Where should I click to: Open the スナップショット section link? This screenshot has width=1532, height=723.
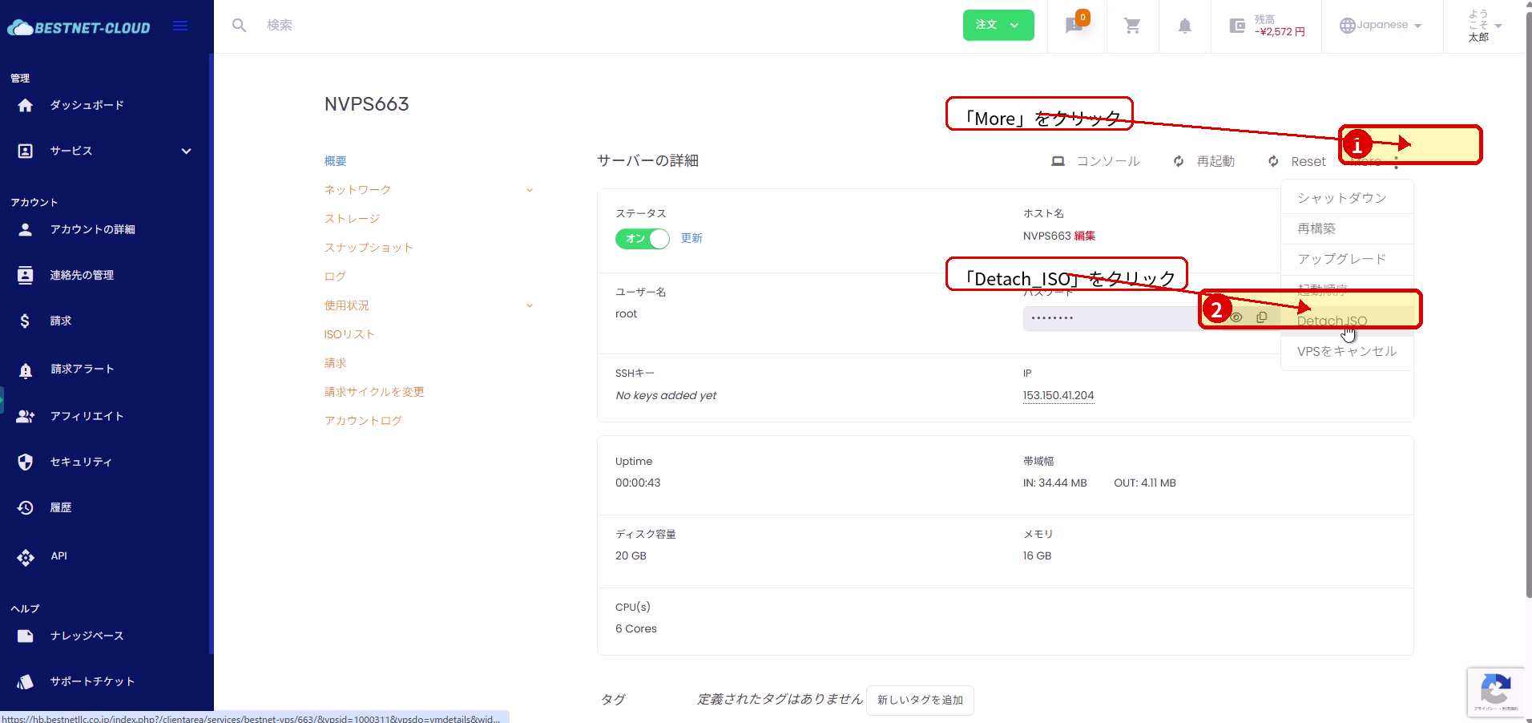[369, 248]
